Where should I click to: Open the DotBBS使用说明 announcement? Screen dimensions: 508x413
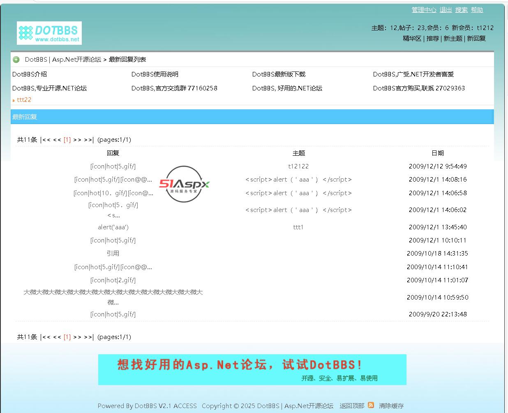(155, 74)
